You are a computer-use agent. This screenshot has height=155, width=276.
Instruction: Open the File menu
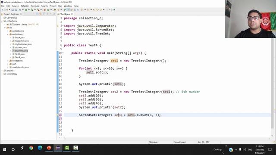pyautogui.click(x=3, y=6)
